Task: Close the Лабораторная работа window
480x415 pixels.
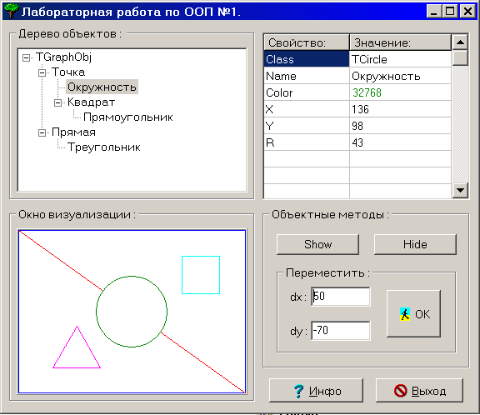Action: (467, 12)
